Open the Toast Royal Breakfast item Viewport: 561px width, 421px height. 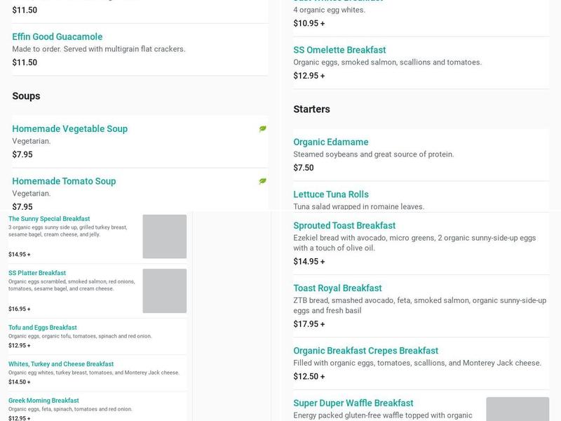pos(337,288)
